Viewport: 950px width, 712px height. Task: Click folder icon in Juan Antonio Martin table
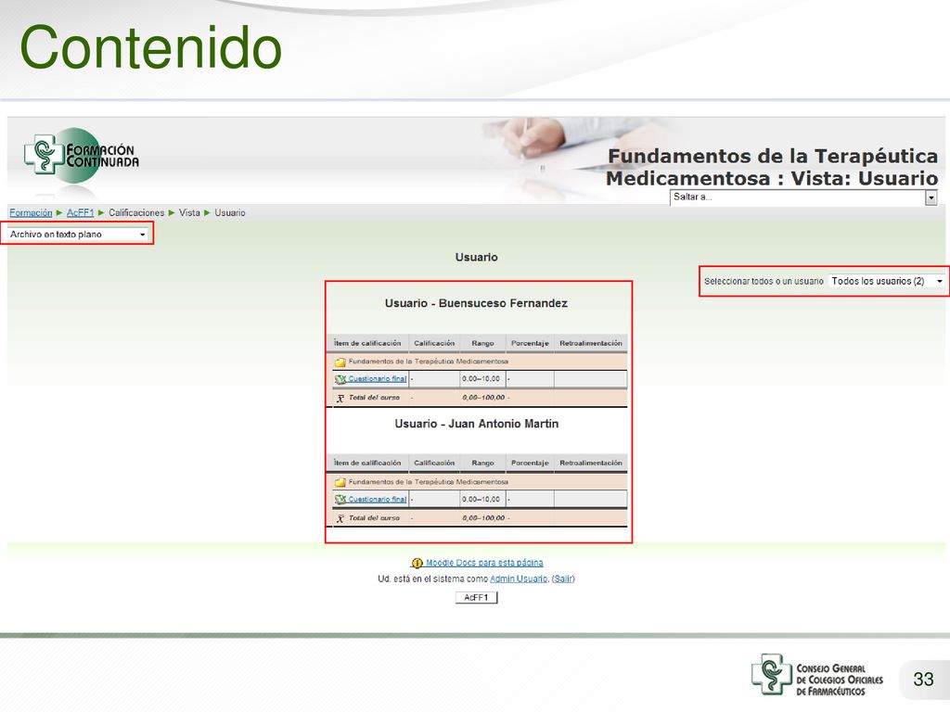340,482
